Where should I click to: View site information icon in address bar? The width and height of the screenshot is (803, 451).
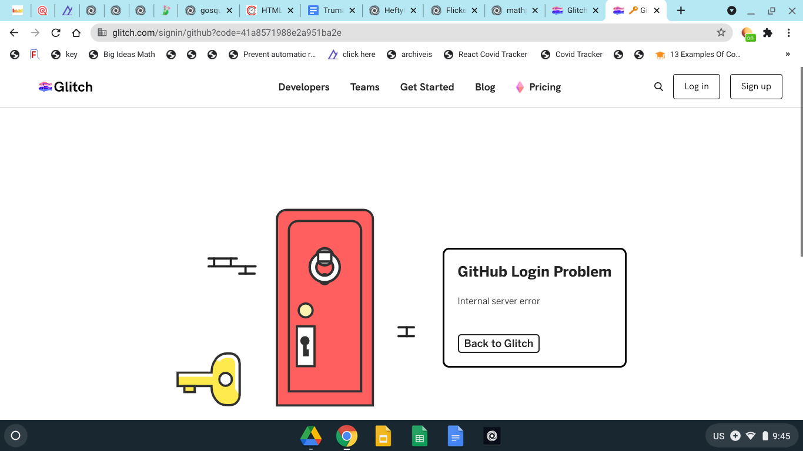click(x=102, y=33)
